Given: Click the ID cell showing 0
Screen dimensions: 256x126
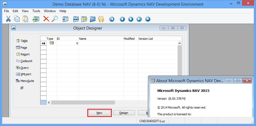Looking at the screenshot, I should 68,43.
